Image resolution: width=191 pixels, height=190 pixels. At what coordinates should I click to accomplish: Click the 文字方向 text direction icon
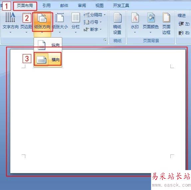point(10,17)
